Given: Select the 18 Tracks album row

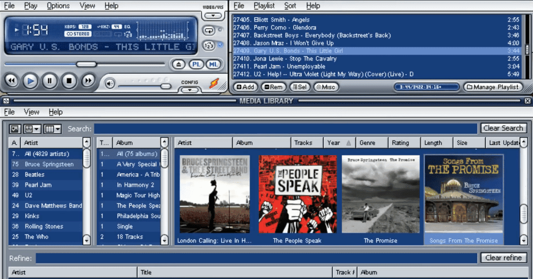Looking at the screenshot, I should 129,237.
